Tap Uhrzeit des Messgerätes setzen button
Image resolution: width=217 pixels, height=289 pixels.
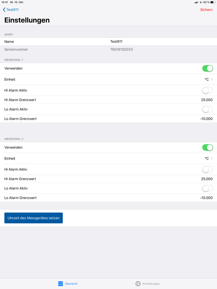(x=34, y=218)
